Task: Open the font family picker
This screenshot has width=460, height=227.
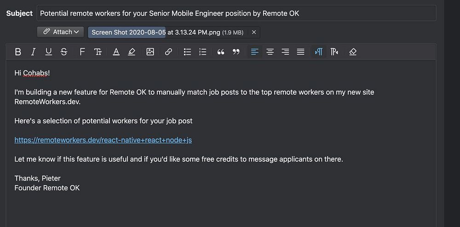Action: point(82,52)
